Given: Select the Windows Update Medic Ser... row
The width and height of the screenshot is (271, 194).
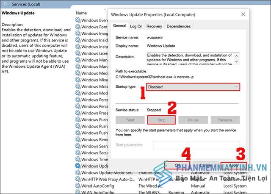Looking at the screenshot, I should point(161,172).
